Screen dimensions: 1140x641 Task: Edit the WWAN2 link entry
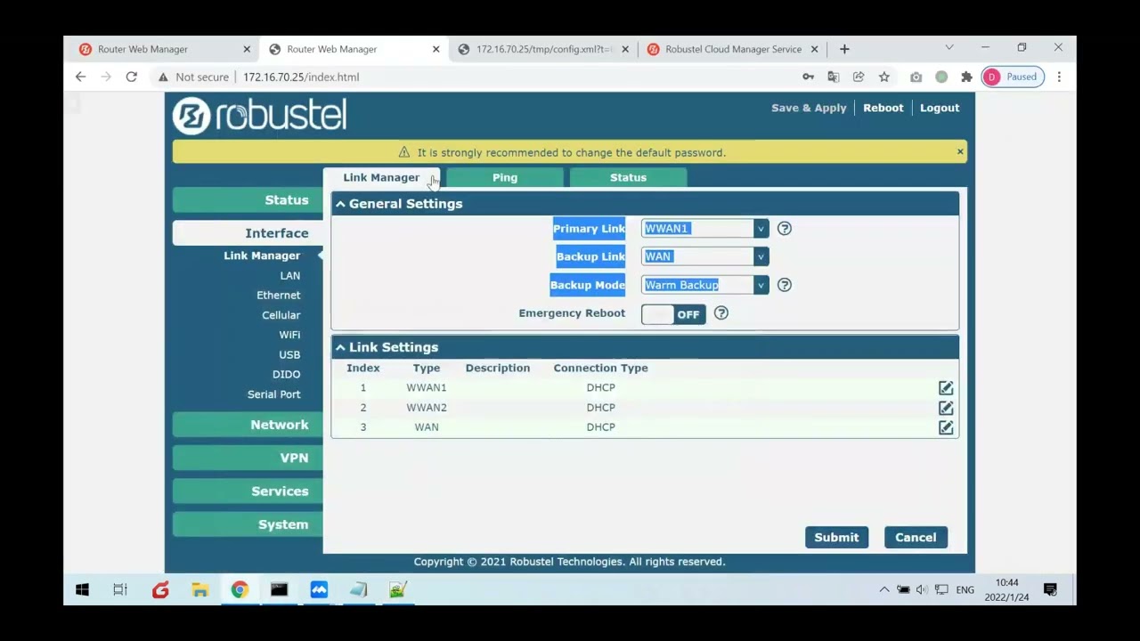click(x=945, y=407)
